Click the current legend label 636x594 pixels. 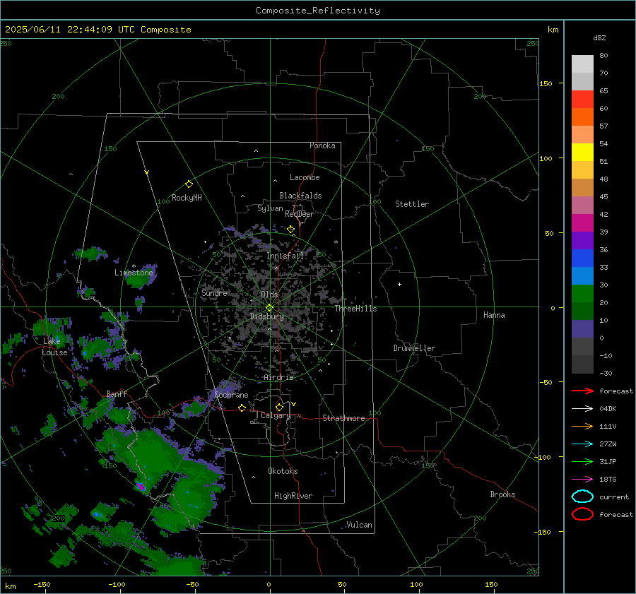click(x=614, y=497)
